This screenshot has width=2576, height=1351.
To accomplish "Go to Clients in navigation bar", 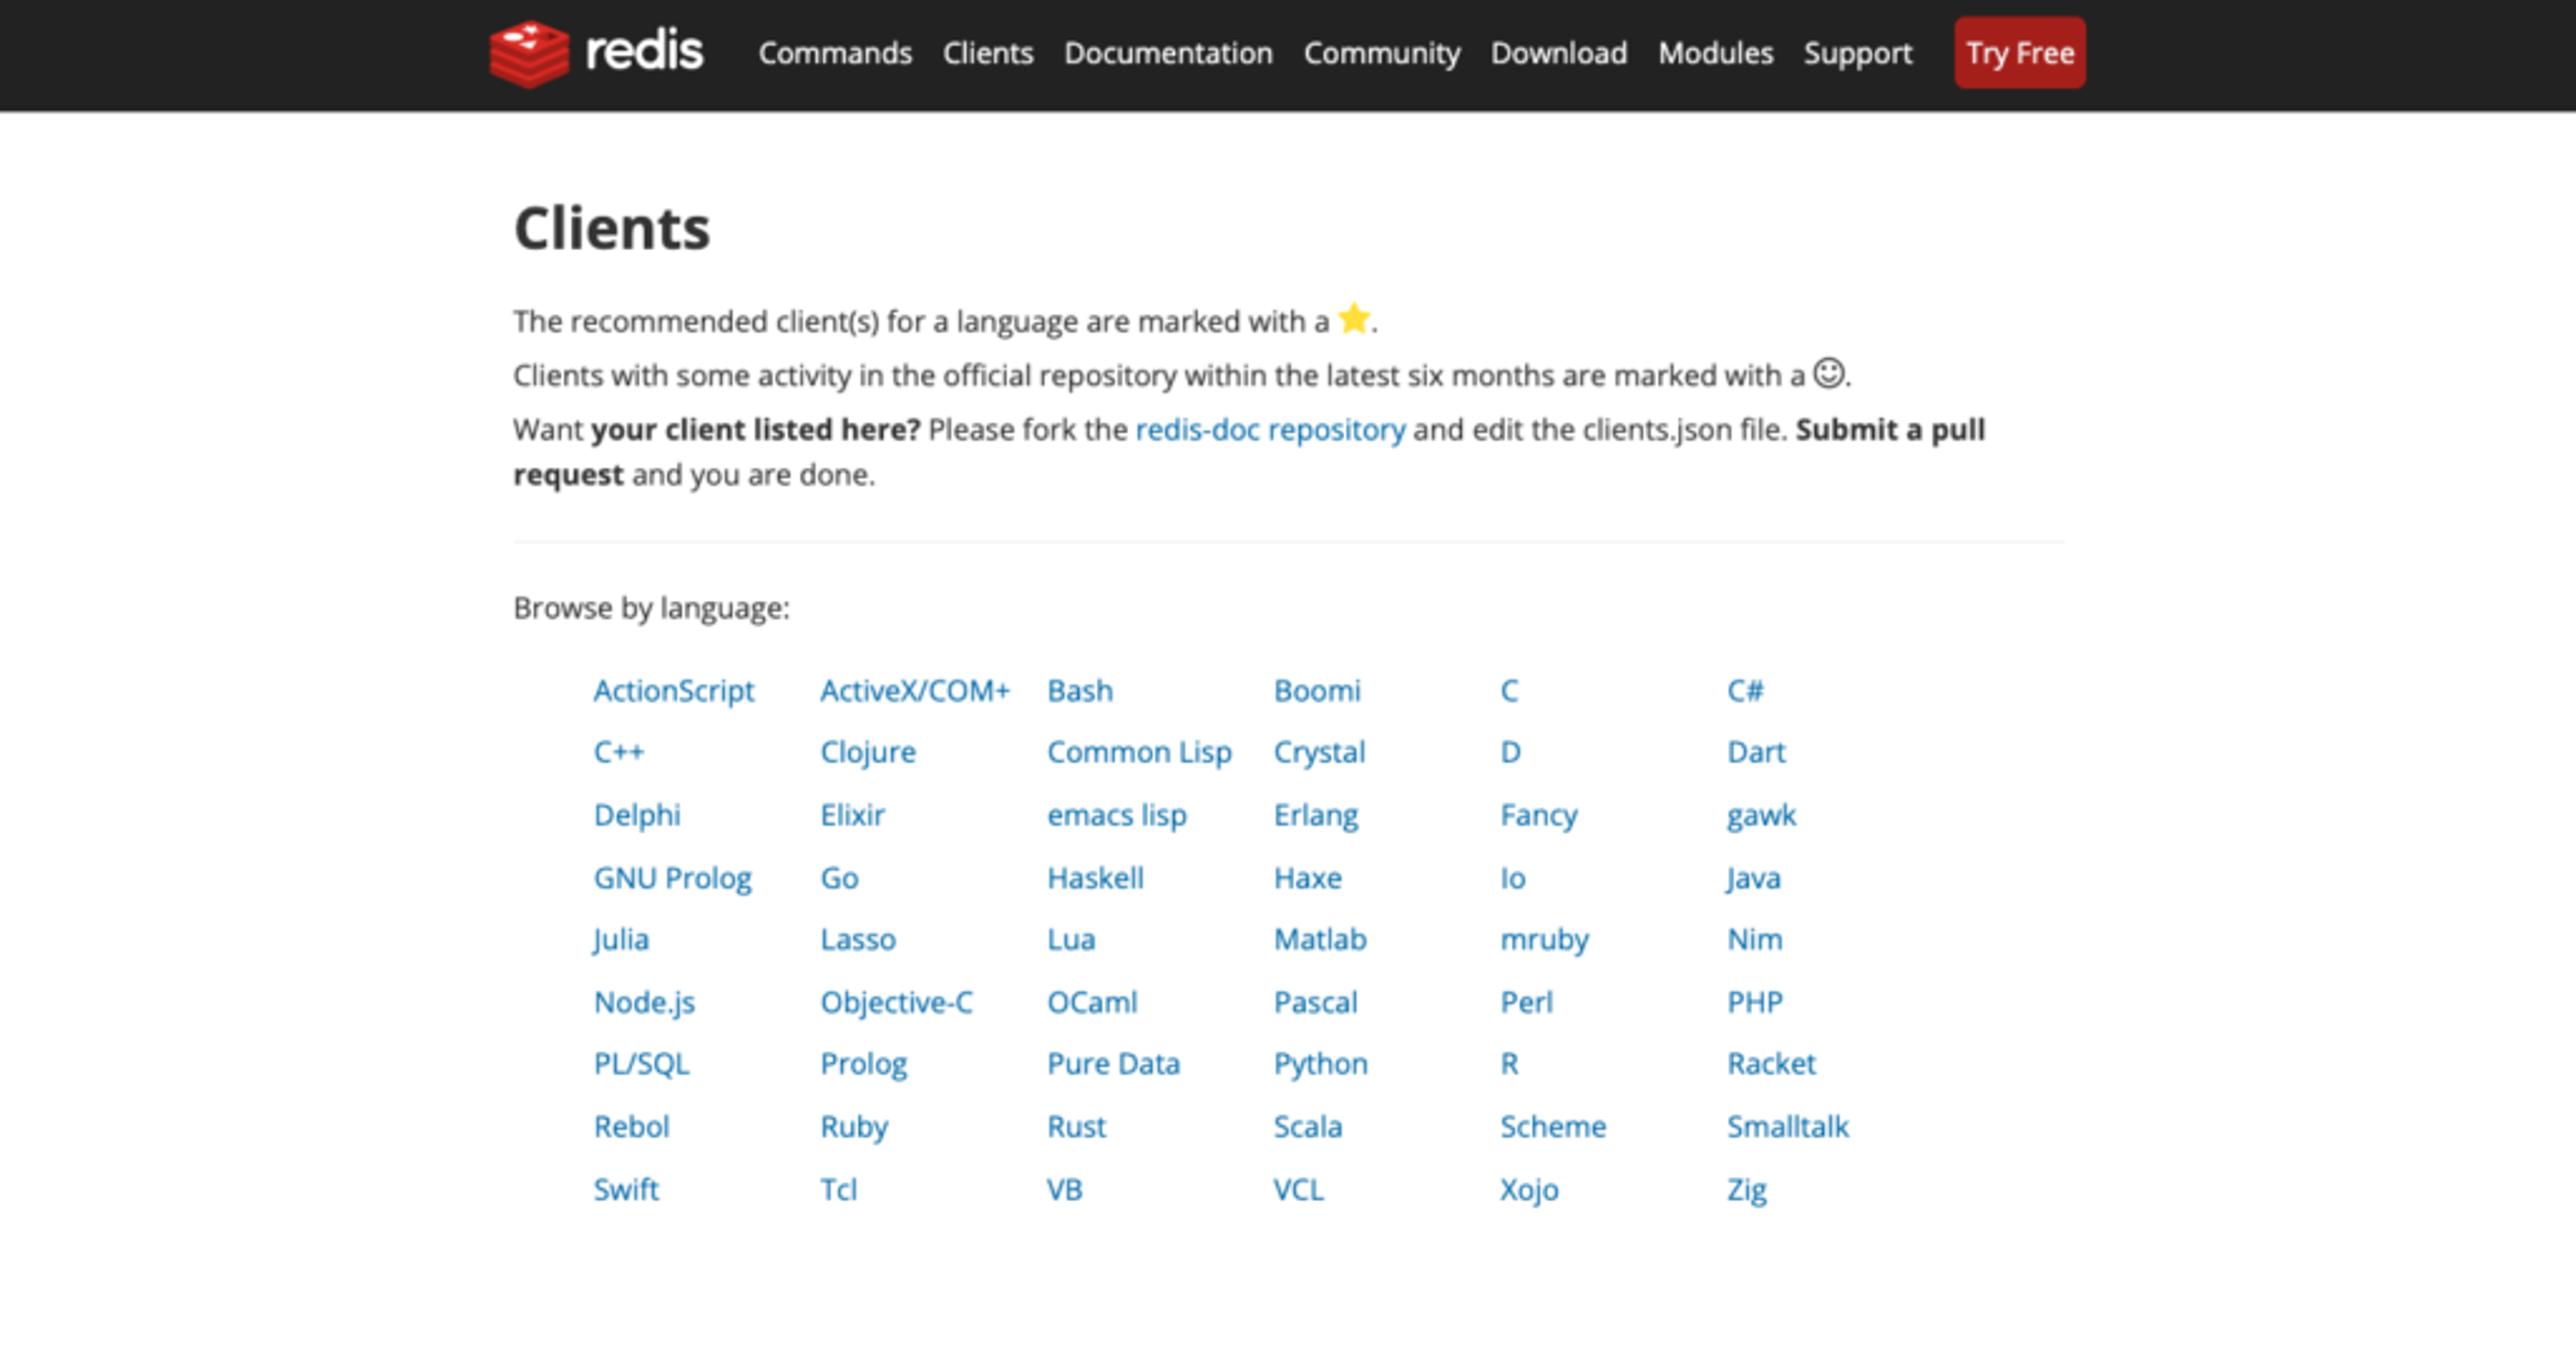I will pyautogui.click(x=988, y=53).
